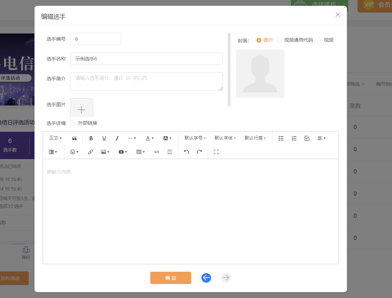This screenshot has width=392, height=298.
Task: Insert a blockquote in the editor
Action: click(74, 138)
